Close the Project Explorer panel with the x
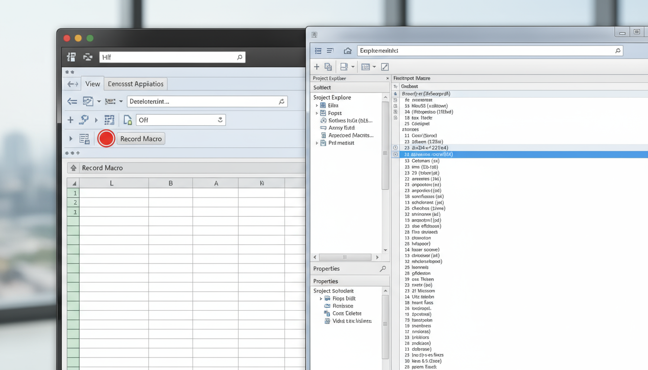Viewport: 648px width, 370px height. (387, 79)
